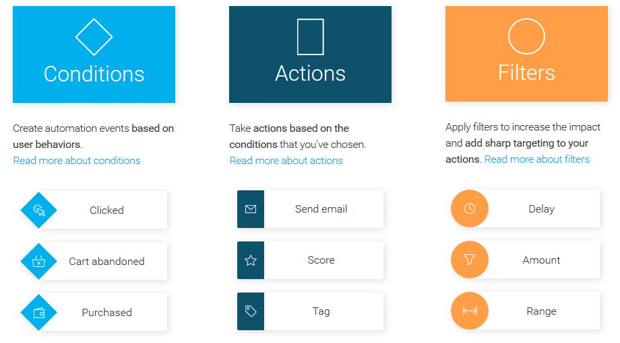The width and height of the screenshot is (620, 343).
Task: Click the Score star icon
Action: coord(251,260)
